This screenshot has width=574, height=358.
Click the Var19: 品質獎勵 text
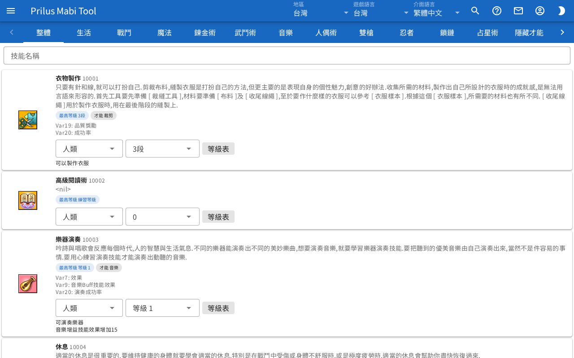76,126
